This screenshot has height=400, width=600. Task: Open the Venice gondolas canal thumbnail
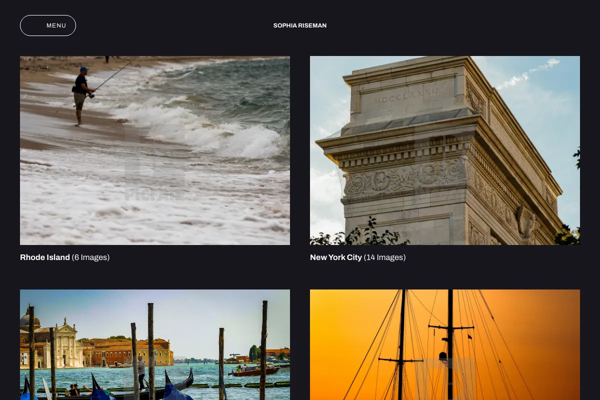click(155, 344)
